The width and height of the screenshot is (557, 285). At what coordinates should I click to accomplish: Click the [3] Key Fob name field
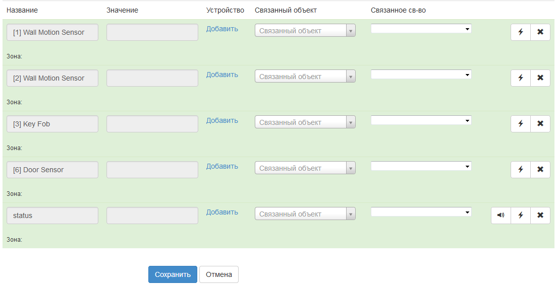(52, 124)
